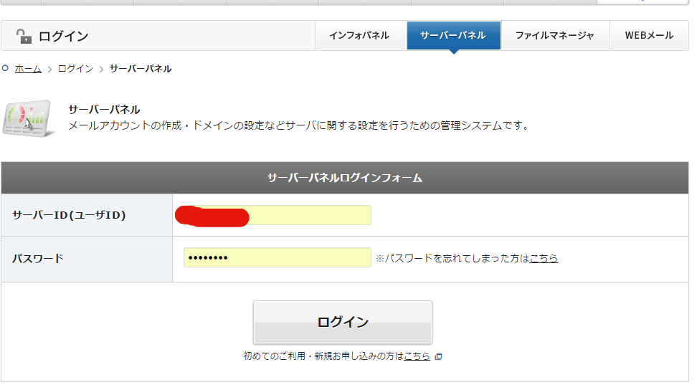Image resolution: width=697 pixels, height=390 pixels.
Task: Open the インフォパネル tab
Action: coord(359,35)
